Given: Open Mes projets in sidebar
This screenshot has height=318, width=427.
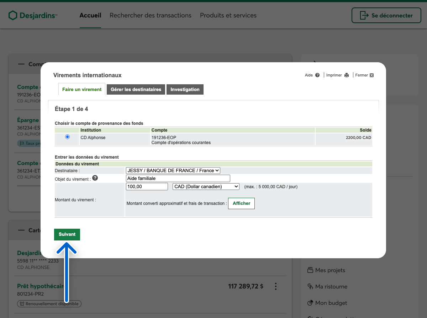Looking at the screenshot, I should point(330,270).
